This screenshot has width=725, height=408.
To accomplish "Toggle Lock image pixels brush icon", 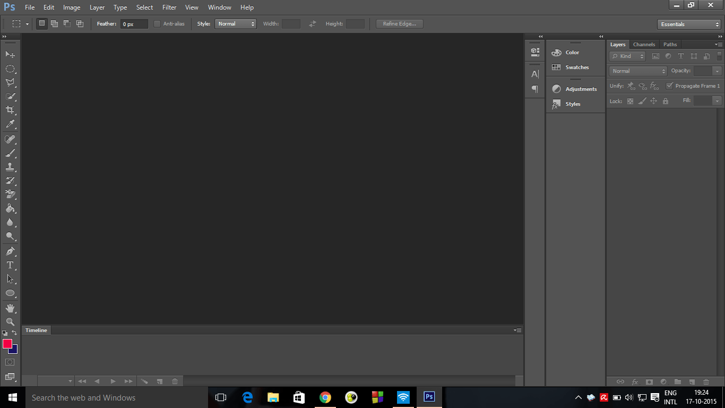I will 642,101.
